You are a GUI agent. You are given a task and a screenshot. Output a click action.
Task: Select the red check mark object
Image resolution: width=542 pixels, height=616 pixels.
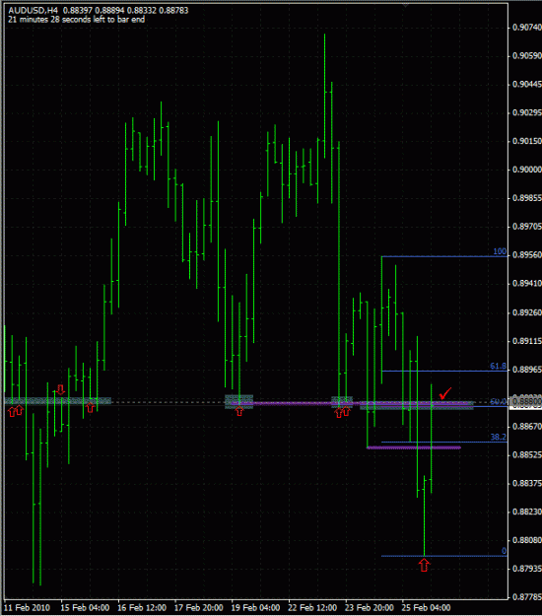[x=445, y=393]
